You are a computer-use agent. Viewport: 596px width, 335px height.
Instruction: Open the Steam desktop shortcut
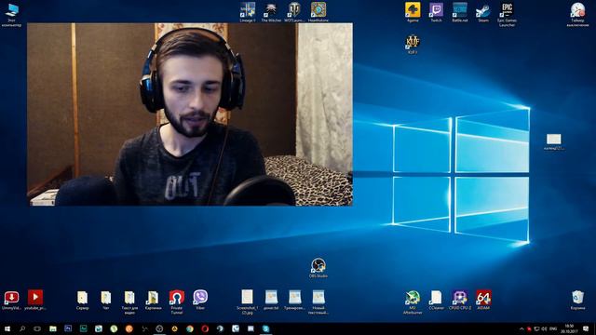click(x=483, y=12)
